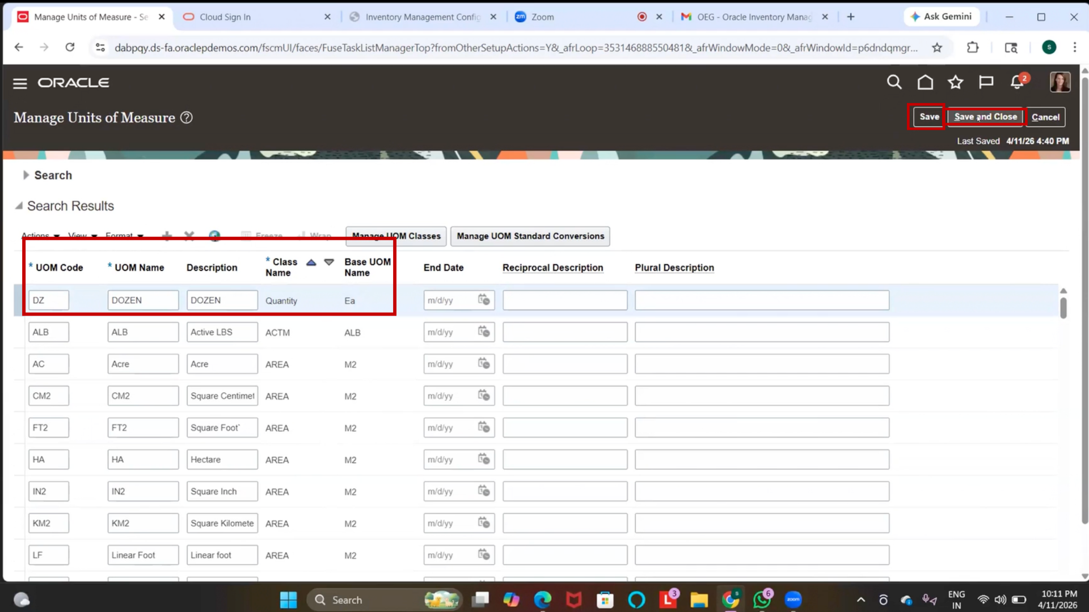Click help icon beside Manage Units of Measure
This screenshot has height=612, width=1089.
(x=186, y=117)
